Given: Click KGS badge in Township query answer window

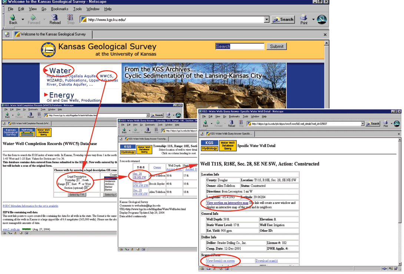Looking at the screenshot, I should [128, 147].
